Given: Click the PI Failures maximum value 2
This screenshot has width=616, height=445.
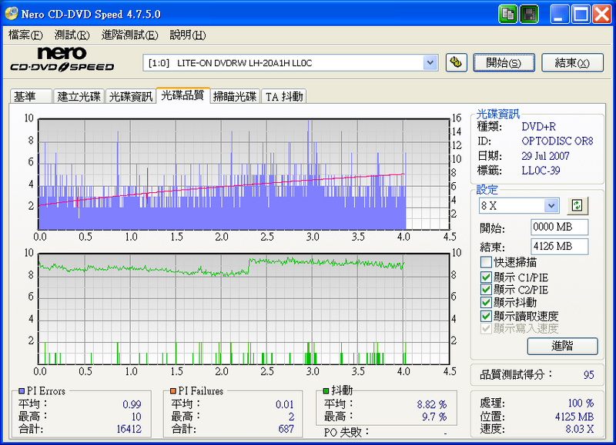Looking at the screenshot, I should tap(292, 417).
